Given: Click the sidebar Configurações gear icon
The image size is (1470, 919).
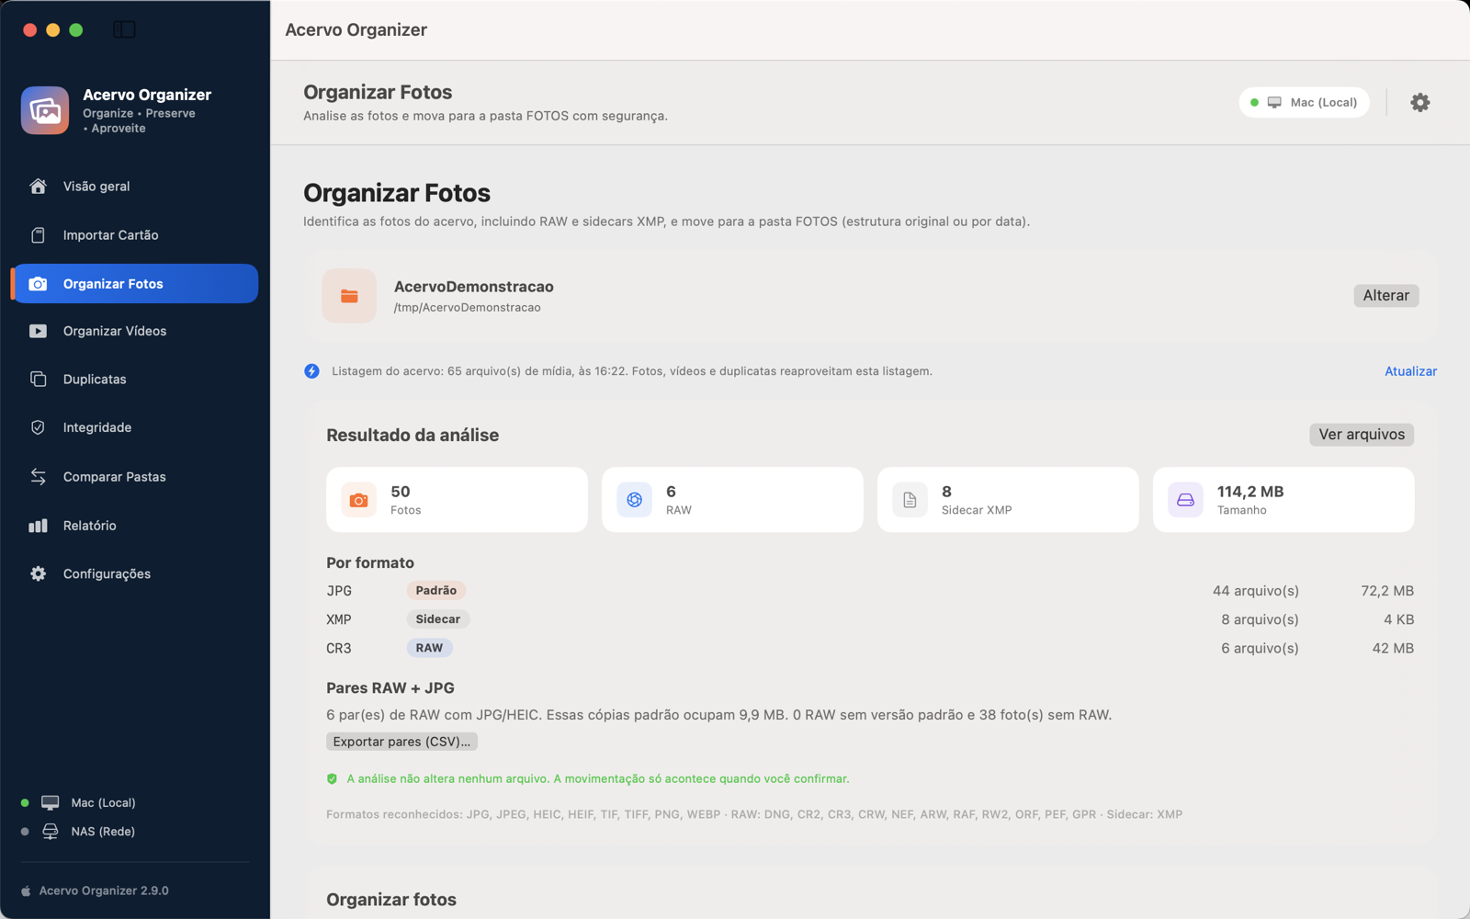Looking at the screenshot, I should click(x=38, y=574).
